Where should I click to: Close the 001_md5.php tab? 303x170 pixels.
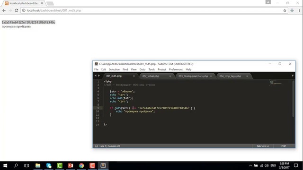tap(134, 76)
